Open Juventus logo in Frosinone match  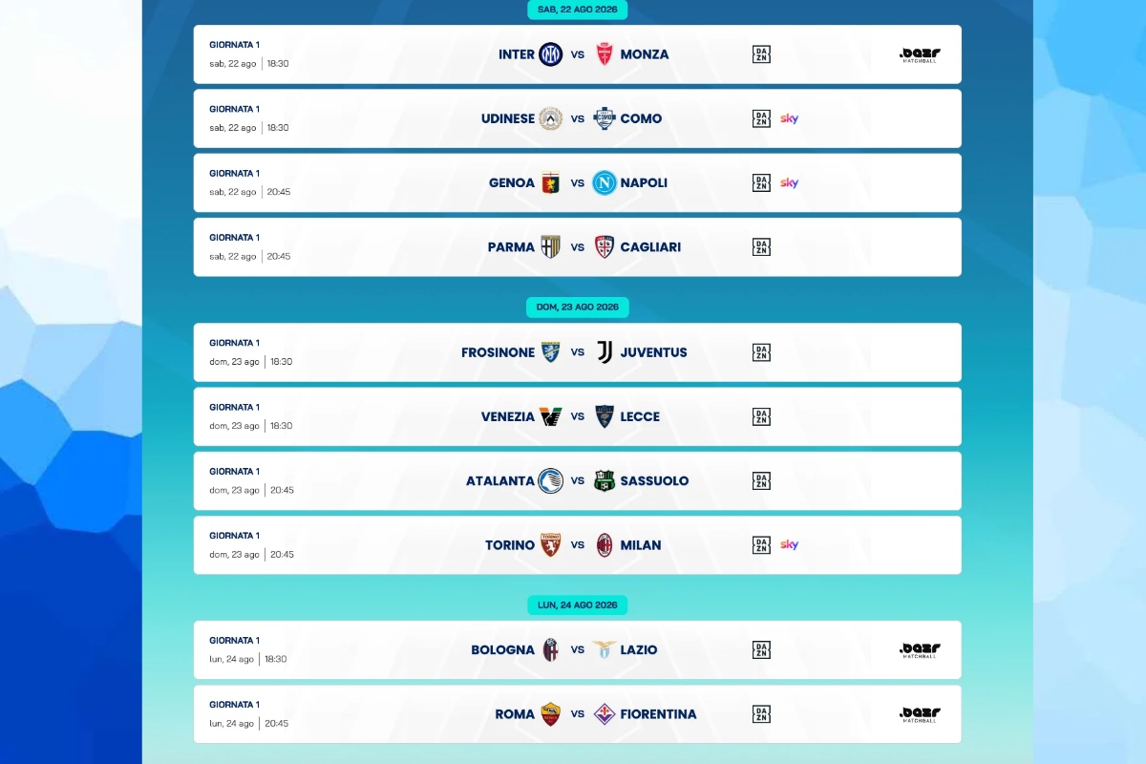(604, 352)
